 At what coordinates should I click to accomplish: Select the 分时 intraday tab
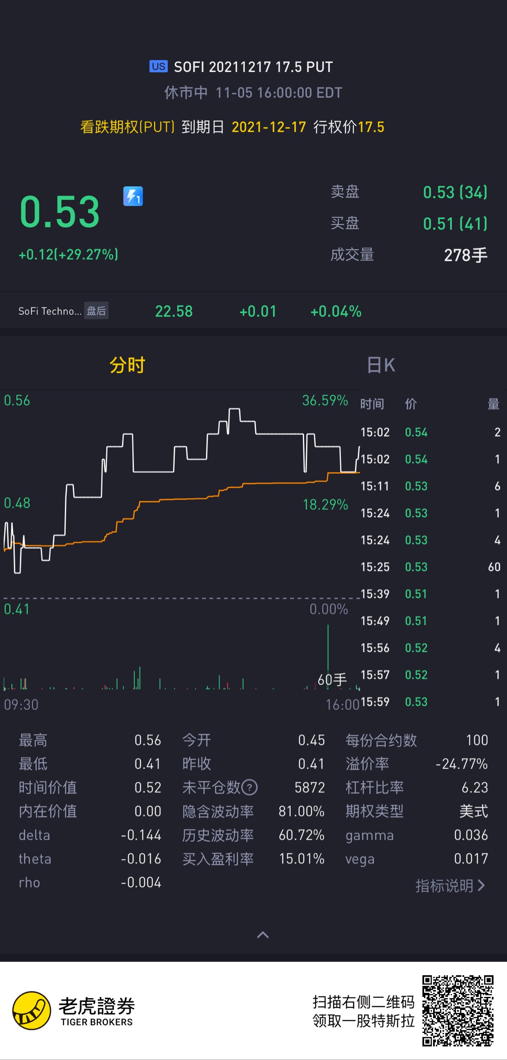[128, 365]
